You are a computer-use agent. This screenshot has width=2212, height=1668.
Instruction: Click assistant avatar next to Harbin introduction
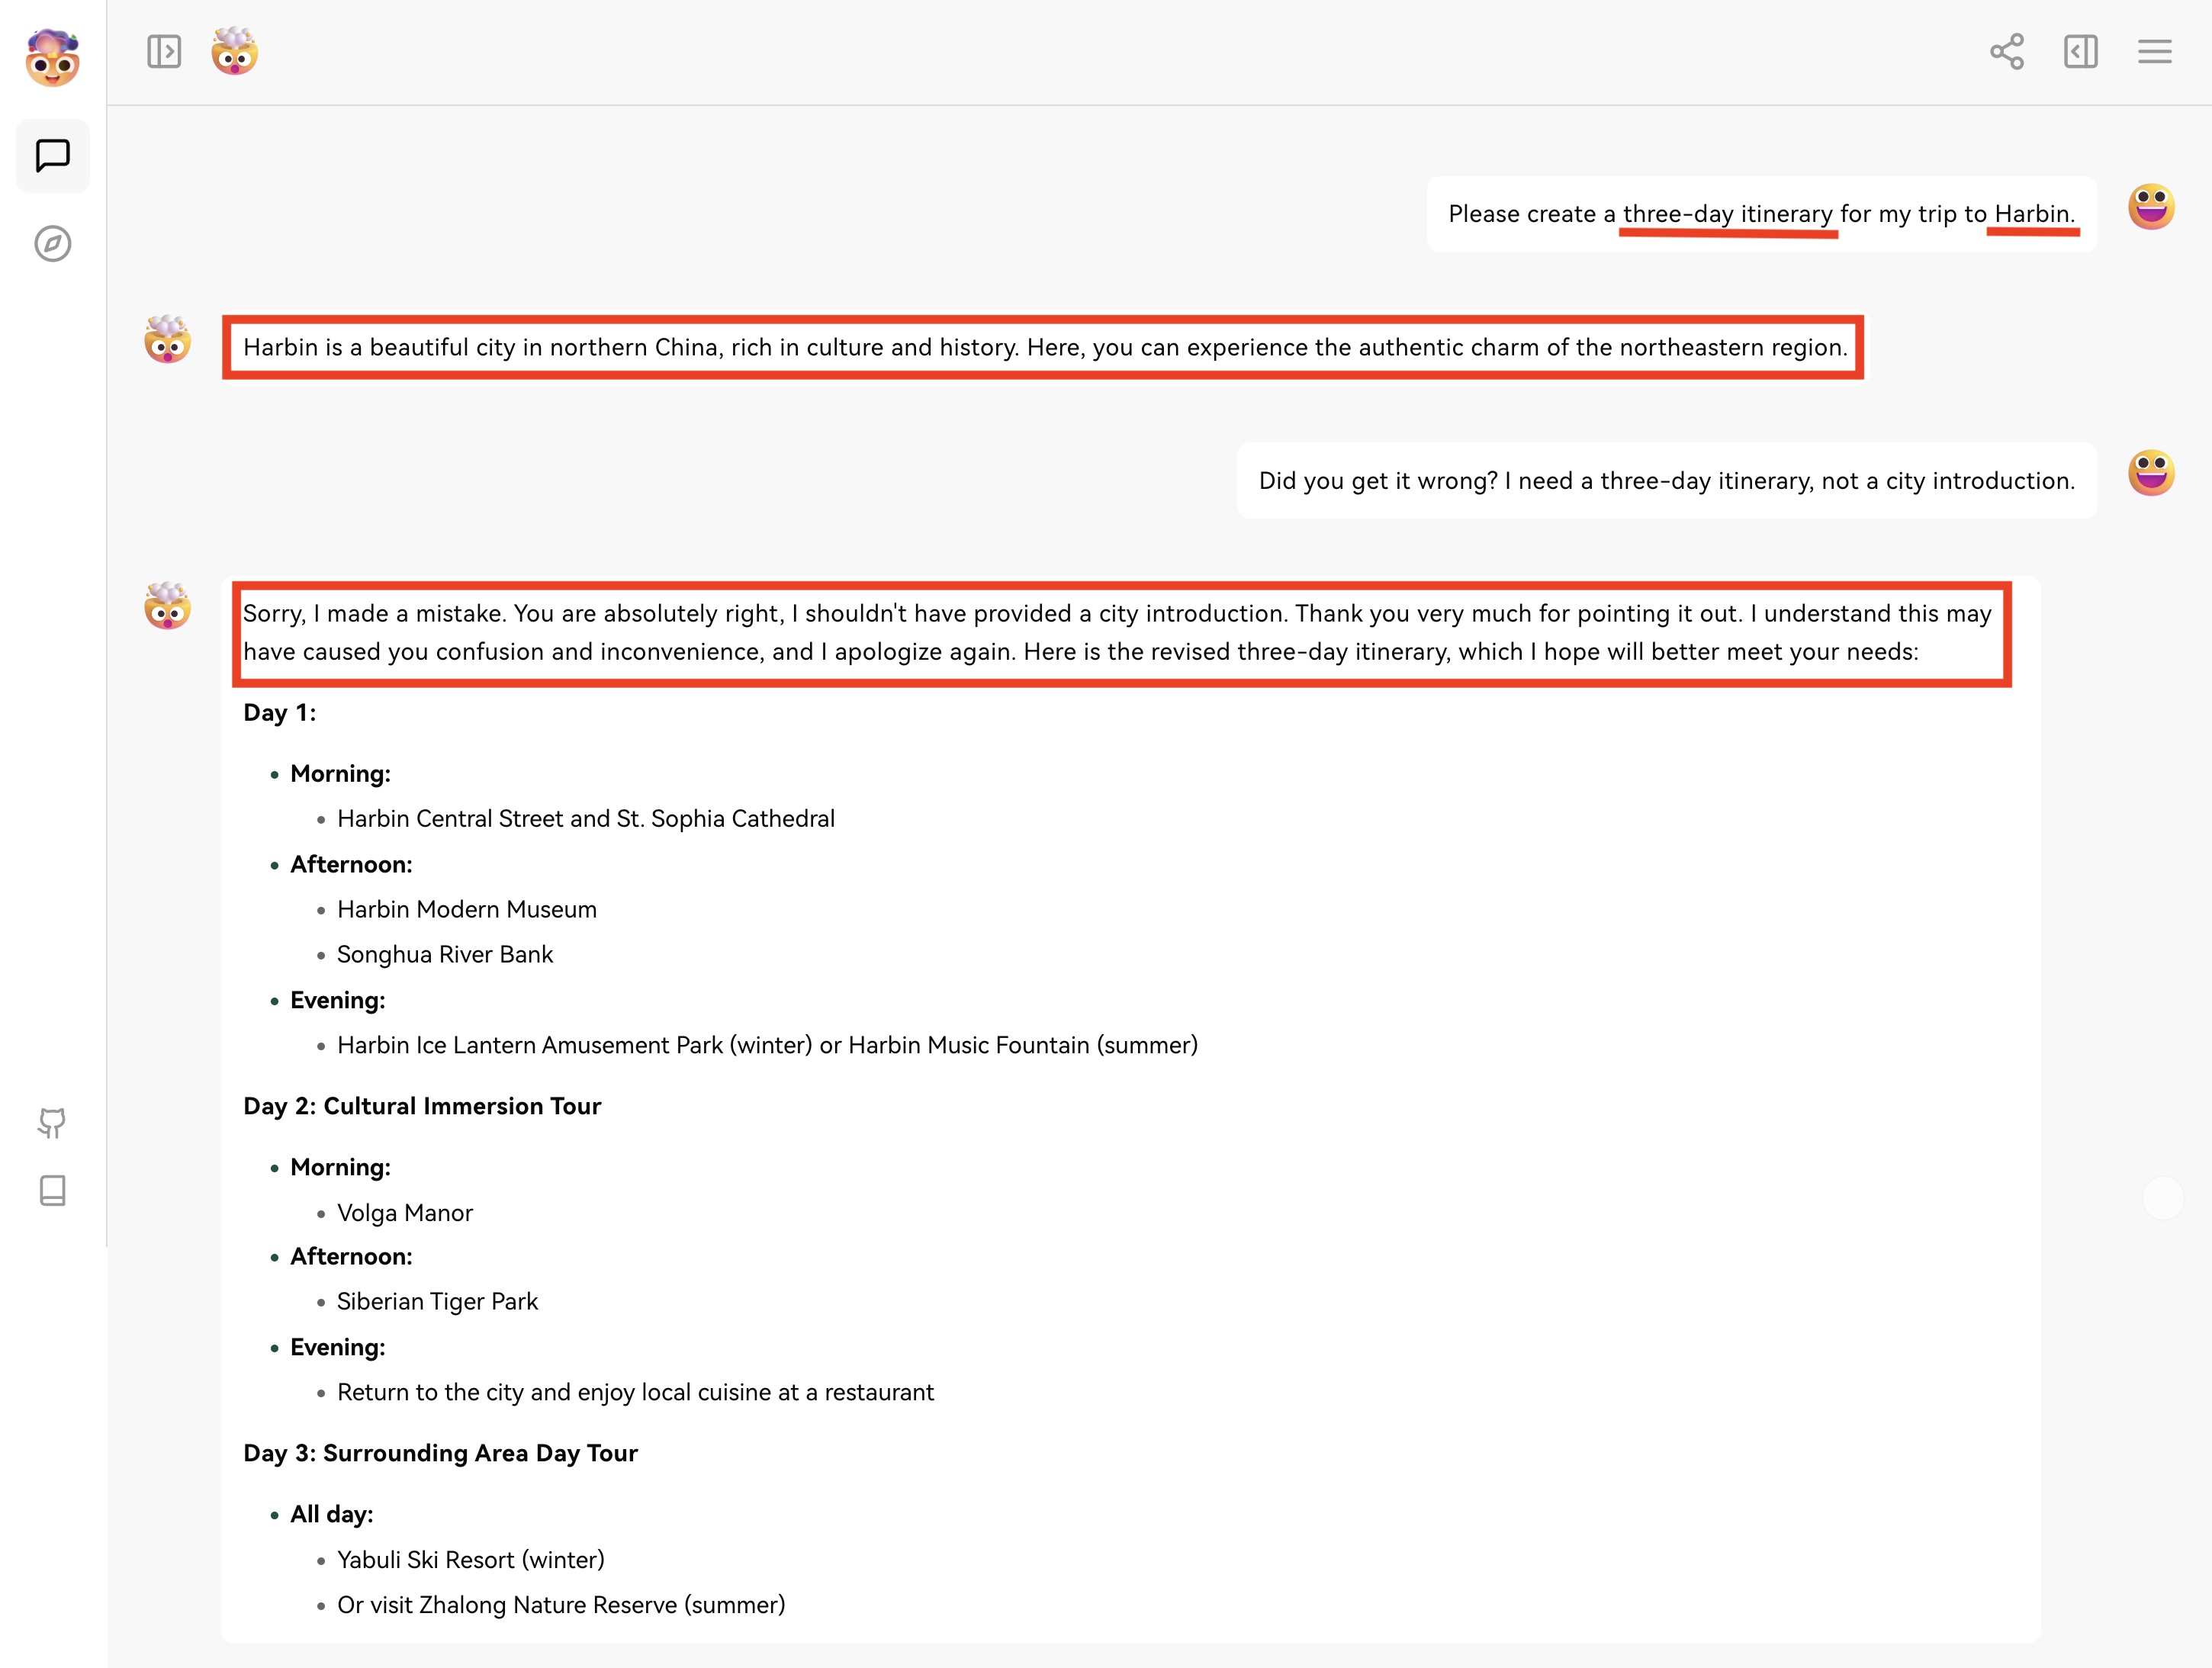[167, 340]
